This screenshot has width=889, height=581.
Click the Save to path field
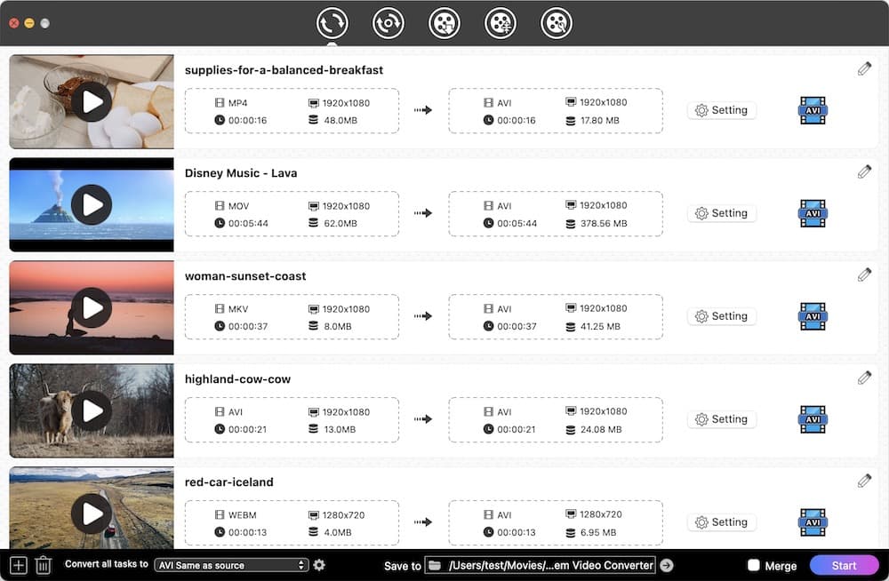point(541,565)
